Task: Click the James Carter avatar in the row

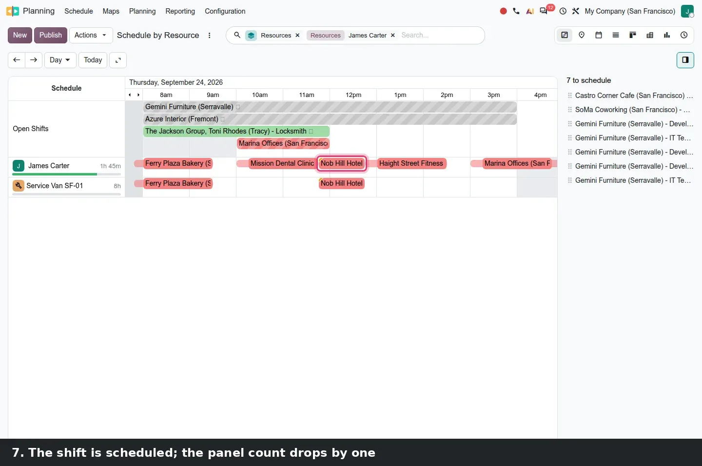Action: (19, 166)
